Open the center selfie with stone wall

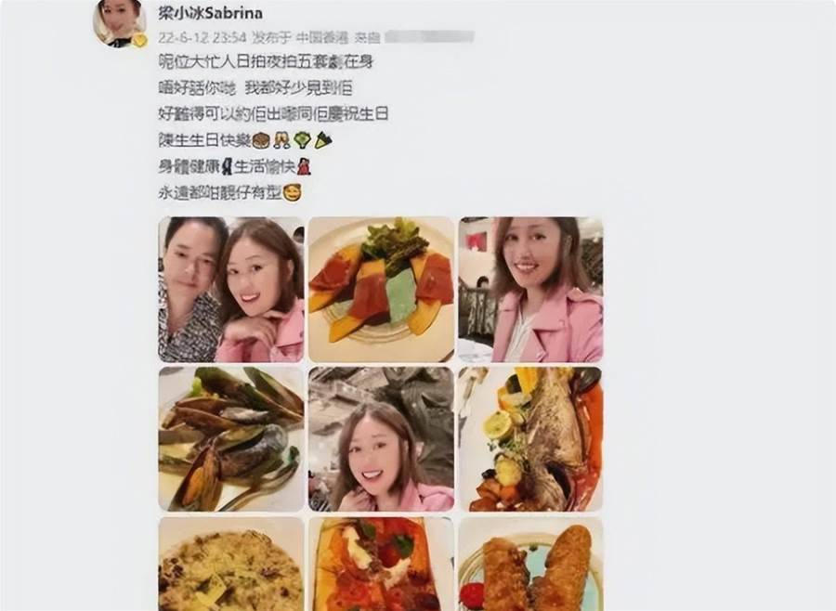pyautogui.click(x=381, y=439)
